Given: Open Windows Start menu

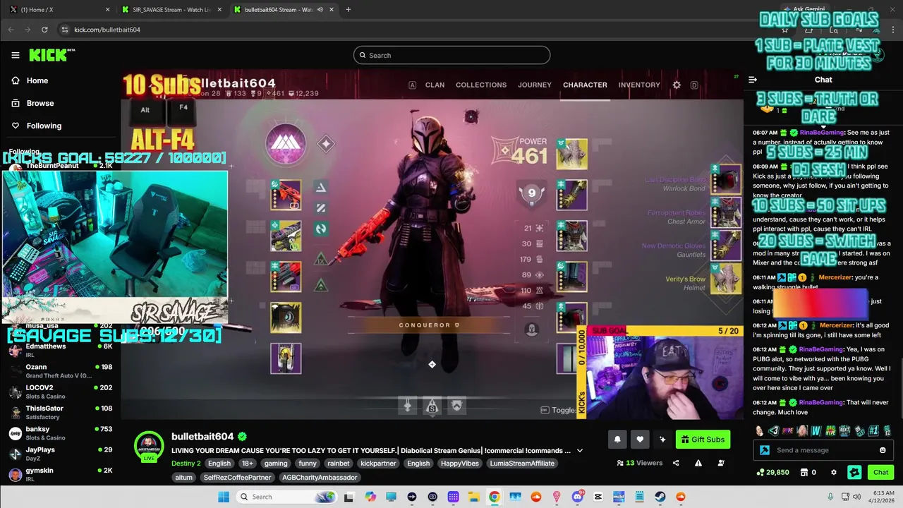Looking at the screenshot, I should coord(224,497).
